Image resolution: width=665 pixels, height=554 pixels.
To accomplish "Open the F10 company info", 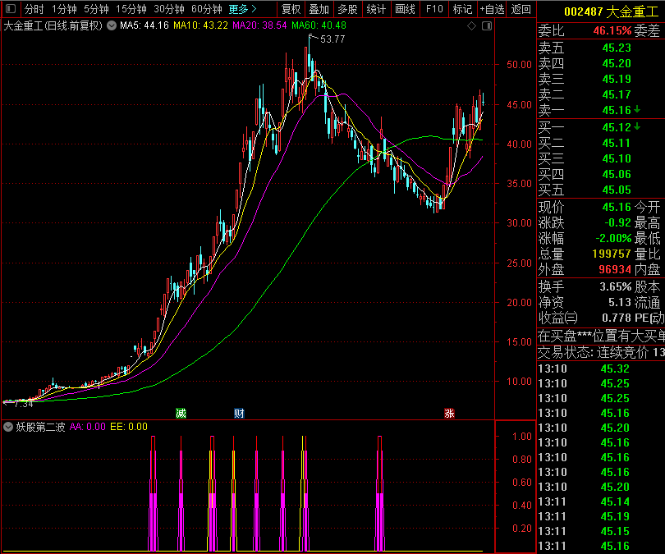I will click(434, 10).
